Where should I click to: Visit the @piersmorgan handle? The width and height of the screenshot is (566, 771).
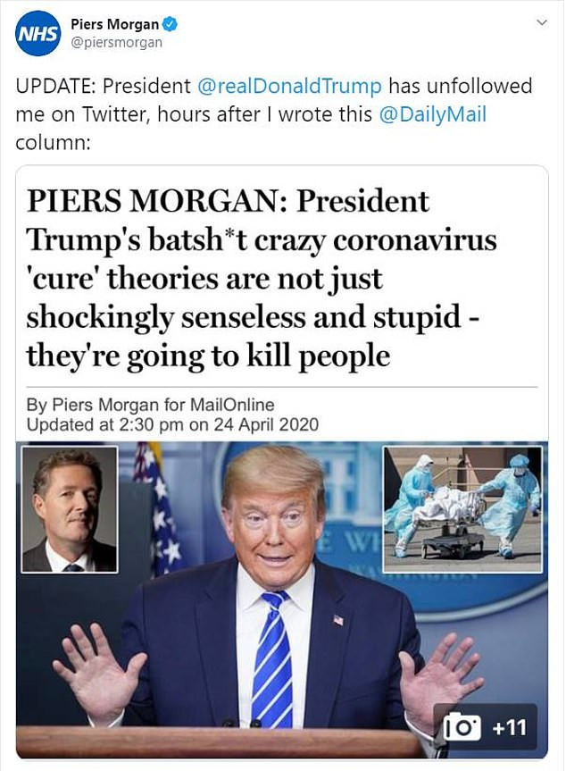116,43
